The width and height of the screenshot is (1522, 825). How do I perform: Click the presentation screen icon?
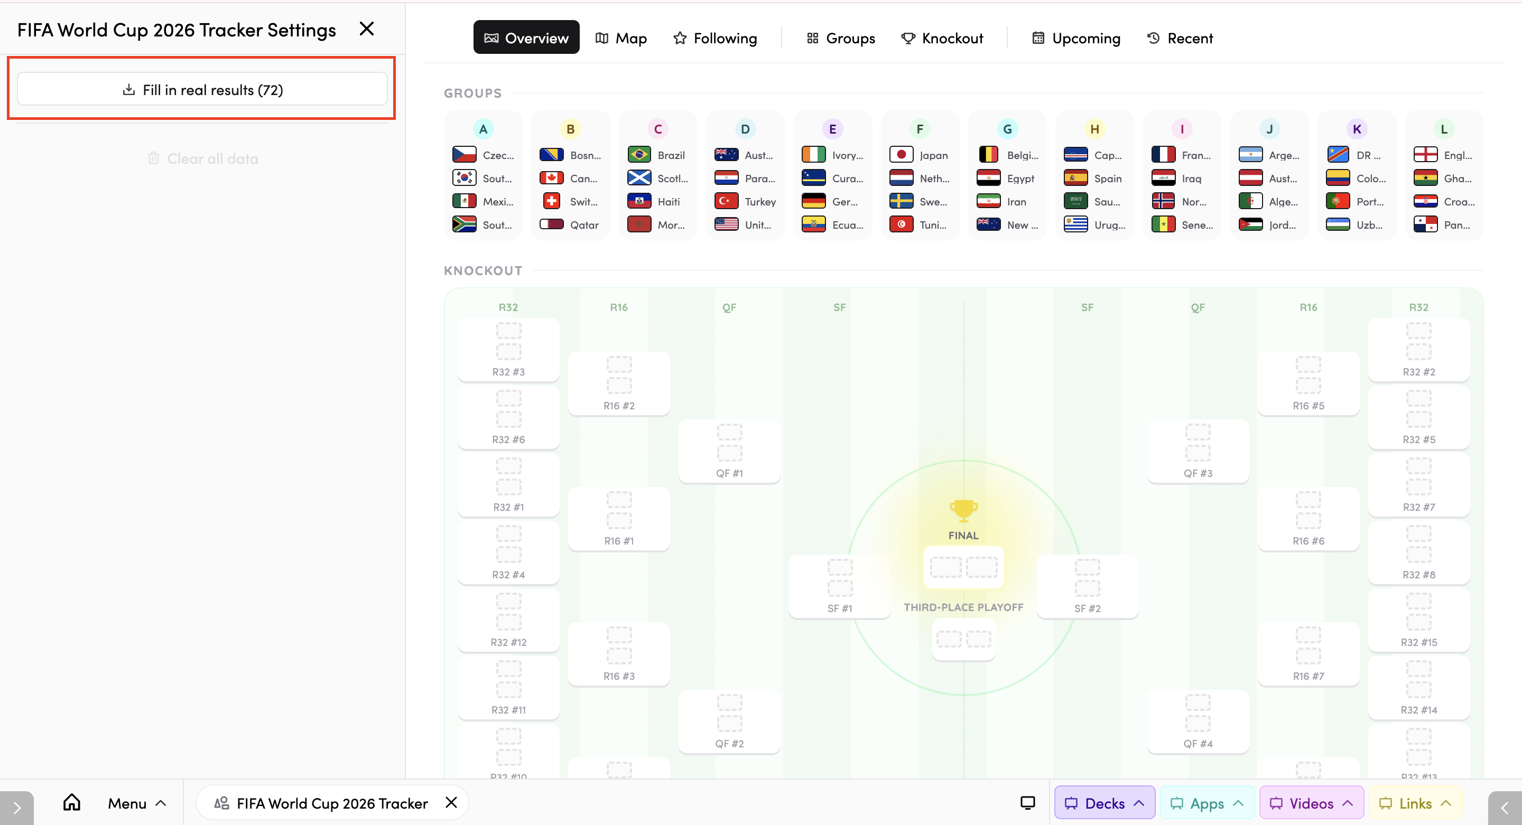[1028, 803]
